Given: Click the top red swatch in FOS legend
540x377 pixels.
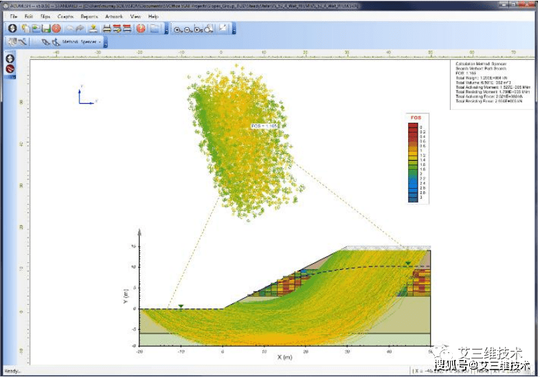Looking at the screenshot, I should tap(414, 125).
